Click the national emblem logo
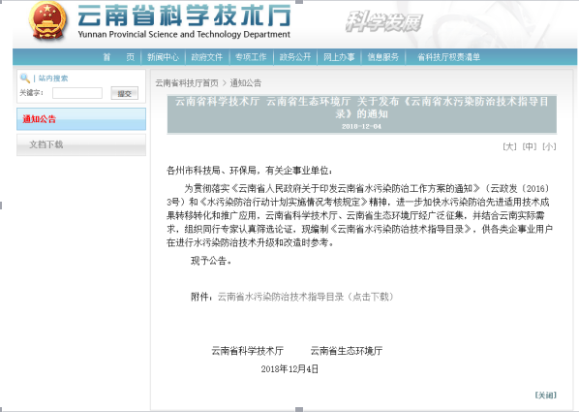This screenshot has width=579, height=412. 47,20
